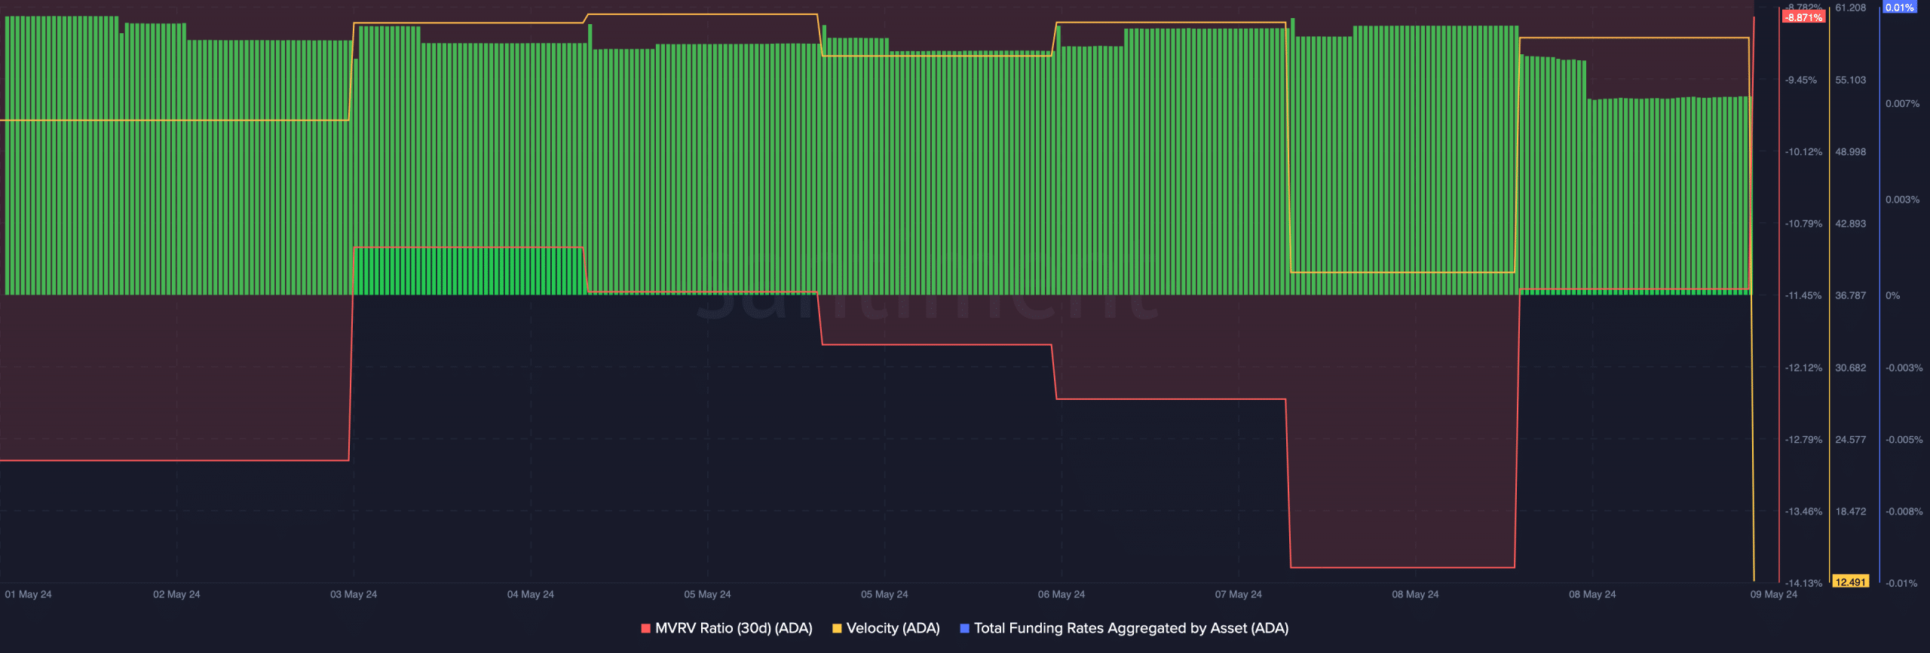Select the 09 May 24 date label

coord(1774,594)
